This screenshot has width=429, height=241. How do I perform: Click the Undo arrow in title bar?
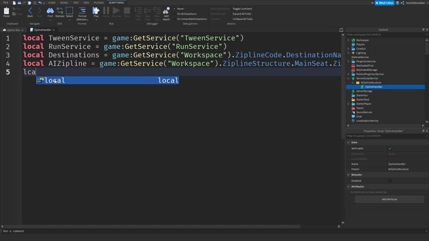[x=40, y=3]
